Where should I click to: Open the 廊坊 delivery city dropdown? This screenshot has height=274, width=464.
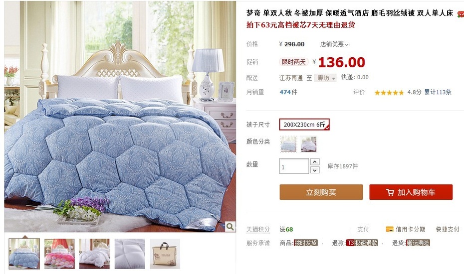pos(325,78)
